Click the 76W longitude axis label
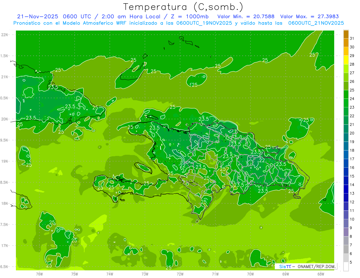 39,274
